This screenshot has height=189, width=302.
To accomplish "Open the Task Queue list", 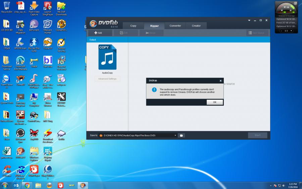I will pyautogui.click(x=257, y=33).
